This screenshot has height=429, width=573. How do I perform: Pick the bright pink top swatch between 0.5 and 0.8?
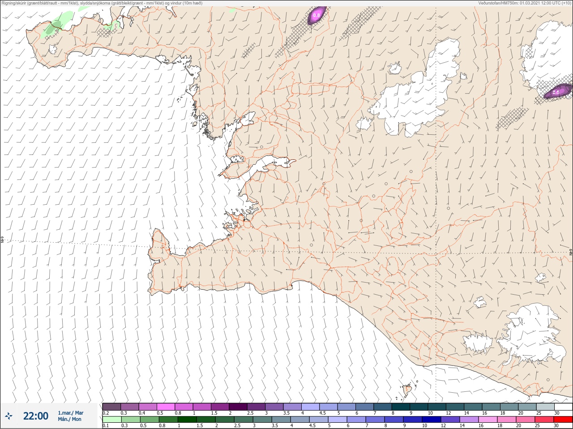(166, 407)
